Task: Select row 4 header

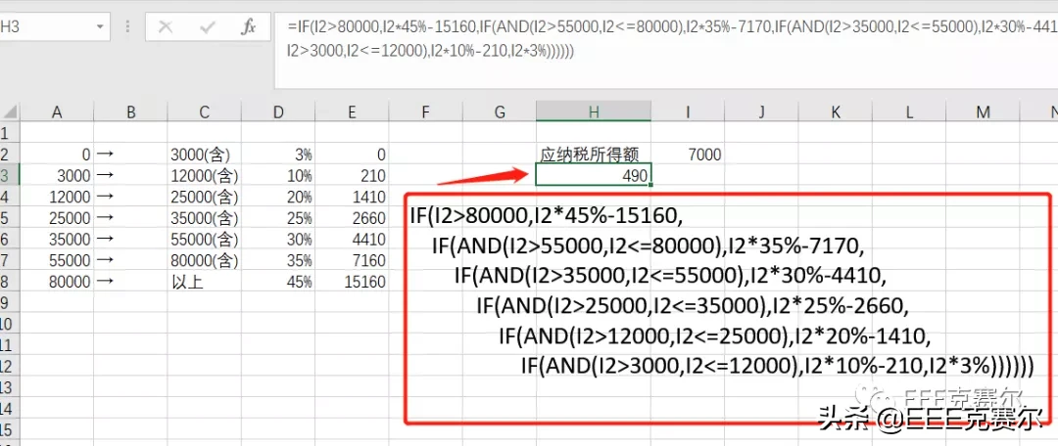Action: pyautogui.click(x=9, y=197)
